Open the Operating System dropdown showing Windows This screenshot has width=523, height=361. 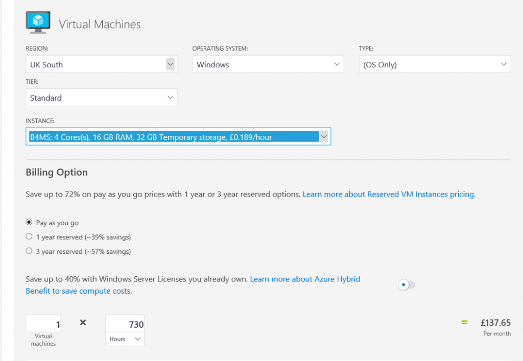pyautogui.click(x=268, y=64)
